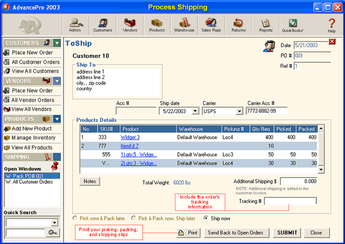Open the QuickBooks toolbar icon
345x244 pixels.
click(293, 25)
